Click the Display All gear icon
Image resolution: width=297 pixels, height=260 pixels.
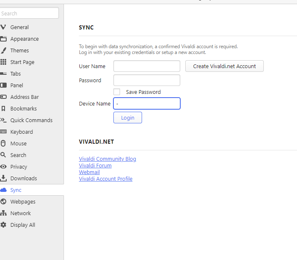point(3,225)
